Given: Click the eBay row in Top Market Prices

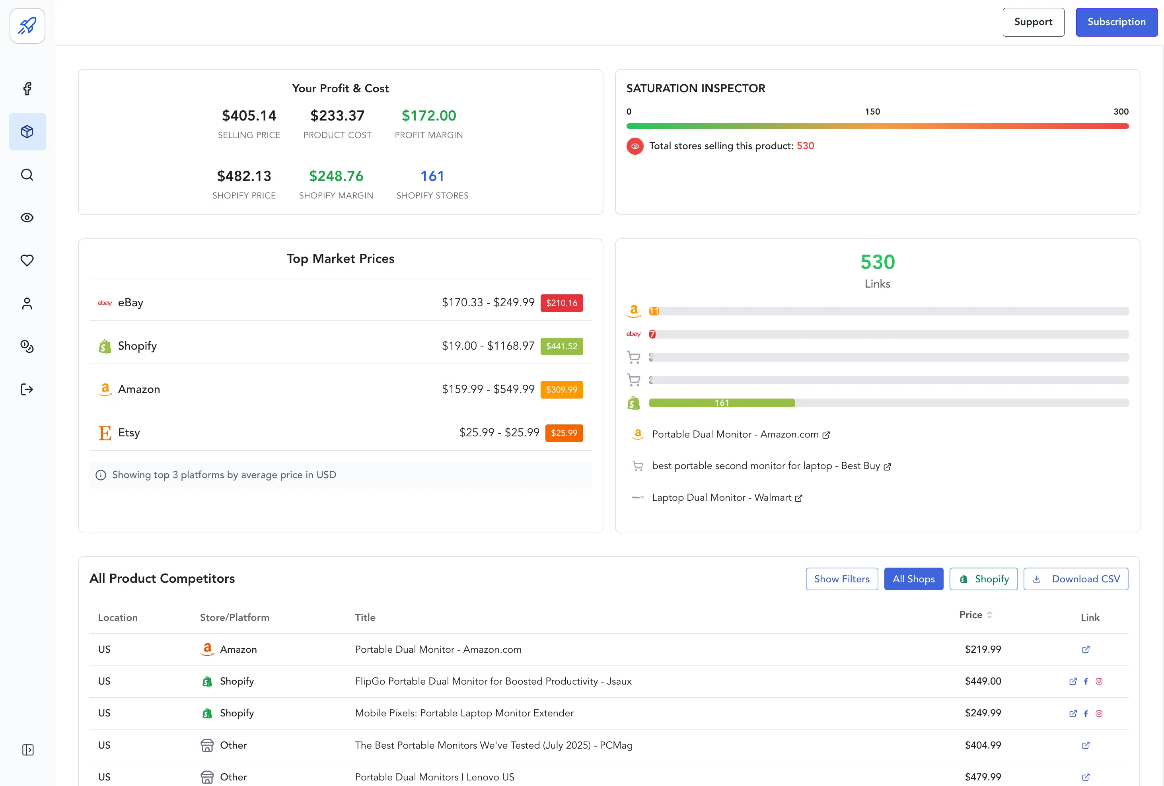Looking at the screenshot, I should tap(340, 303).
